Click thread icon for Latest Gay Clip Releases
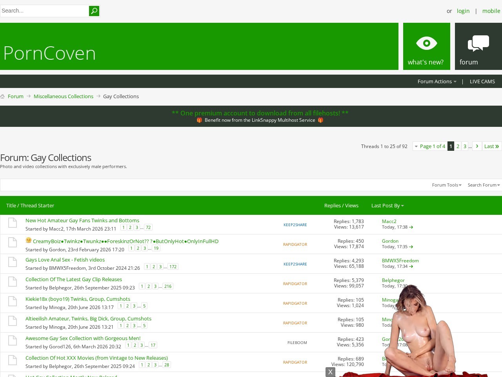 [13, 282]
